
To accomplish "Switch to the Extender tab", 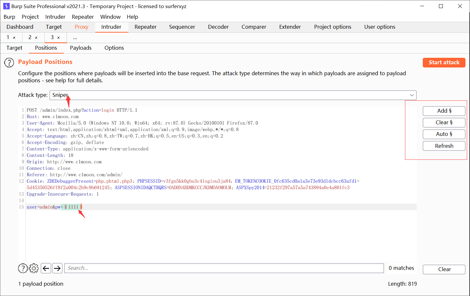I will point(290,27).
